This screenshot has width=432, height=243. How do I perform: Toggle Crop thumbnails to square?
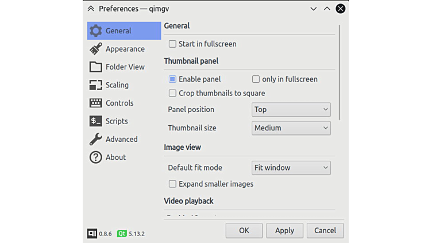coord(172,93)
